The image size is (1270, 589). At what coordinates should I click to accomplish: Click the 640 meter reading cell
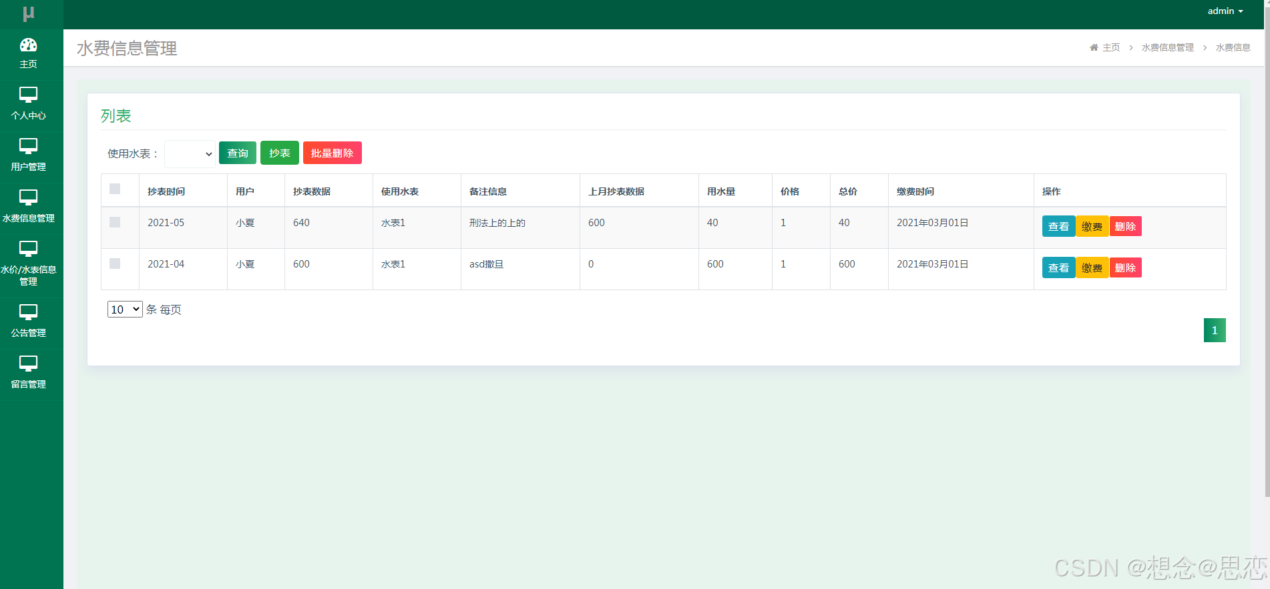pos(301,223)
